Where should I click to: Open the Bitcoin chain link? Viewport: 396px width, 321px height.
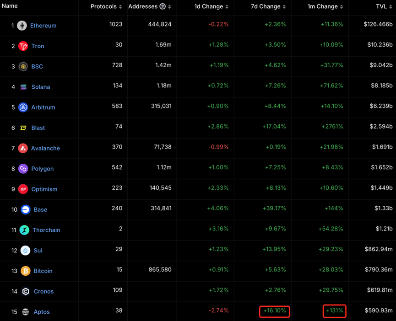(43, 271)
